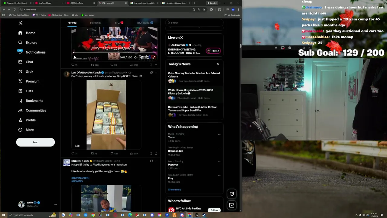The height and width of the screenshot is (218, 387).
Task: Play the money box video
Action: (106, 115)
